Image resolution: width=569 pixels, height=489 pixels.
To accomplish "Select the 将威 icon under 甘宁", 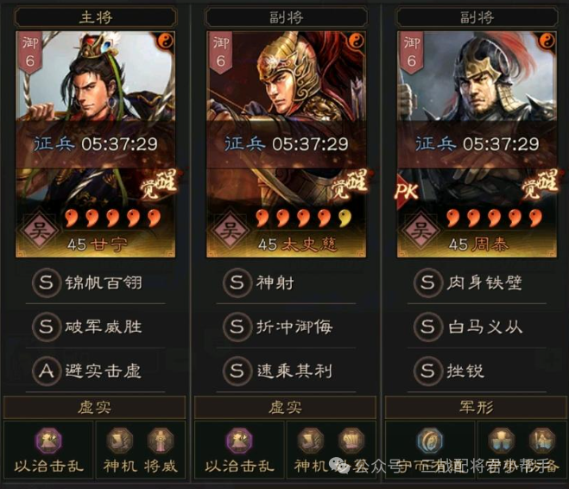I will tap(161, 441).
